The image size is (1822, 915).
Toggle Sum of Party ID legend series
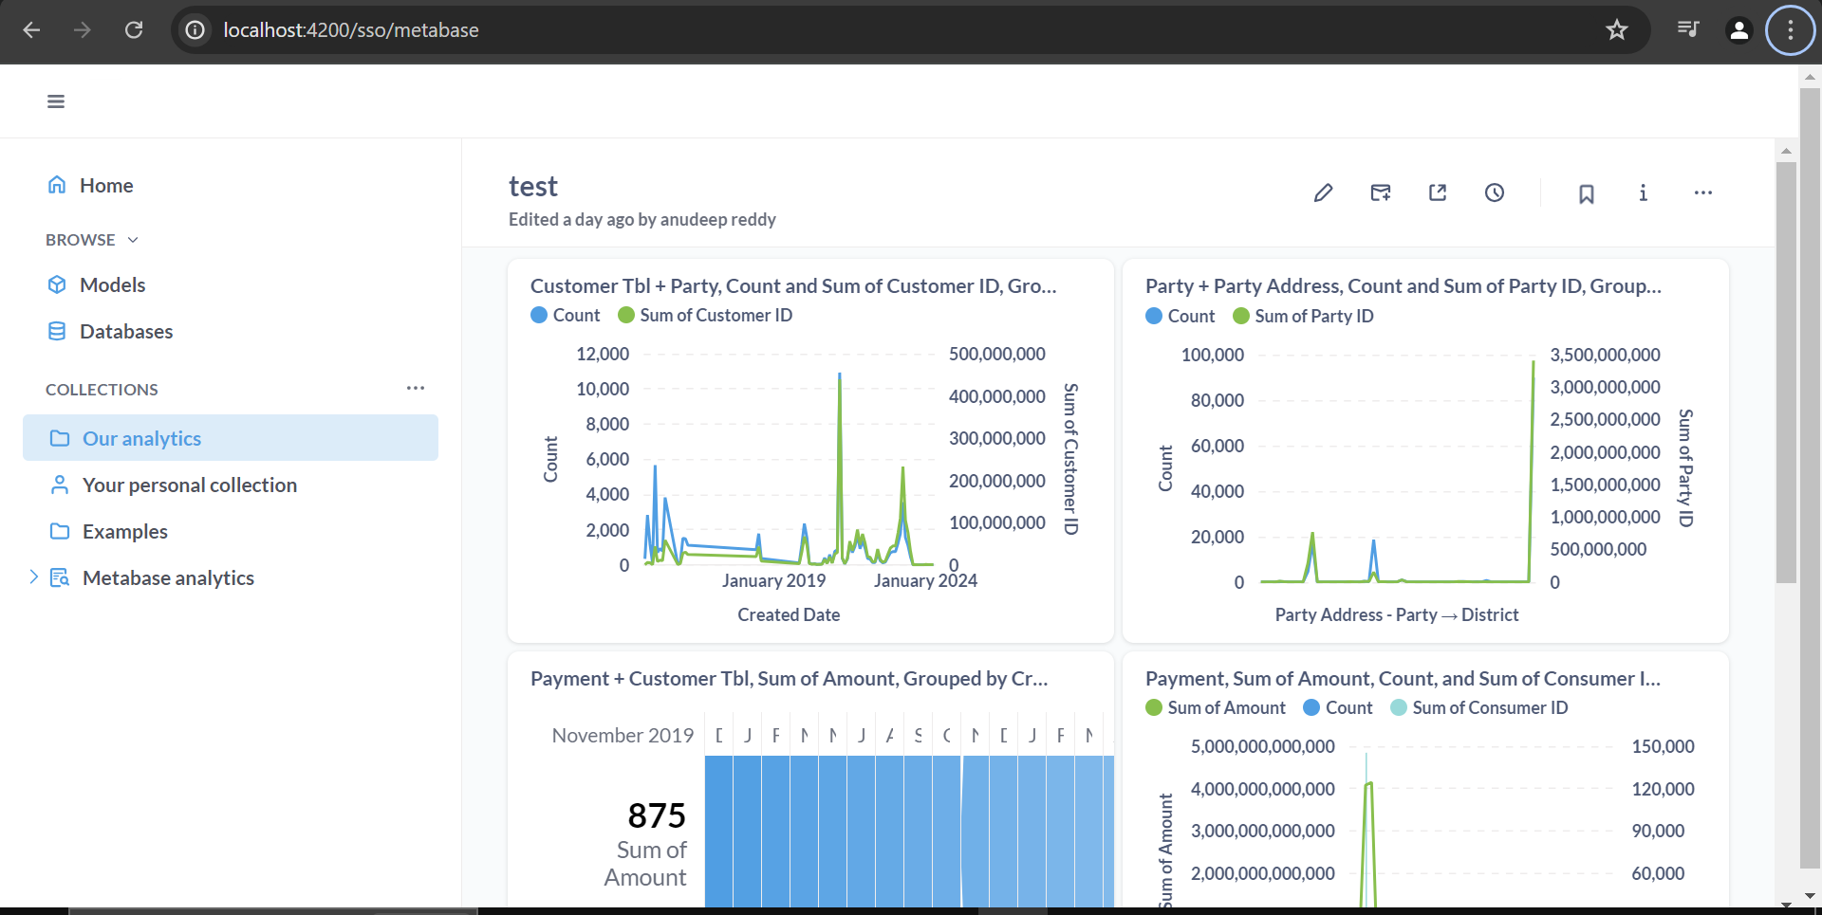coord(1302,317)
